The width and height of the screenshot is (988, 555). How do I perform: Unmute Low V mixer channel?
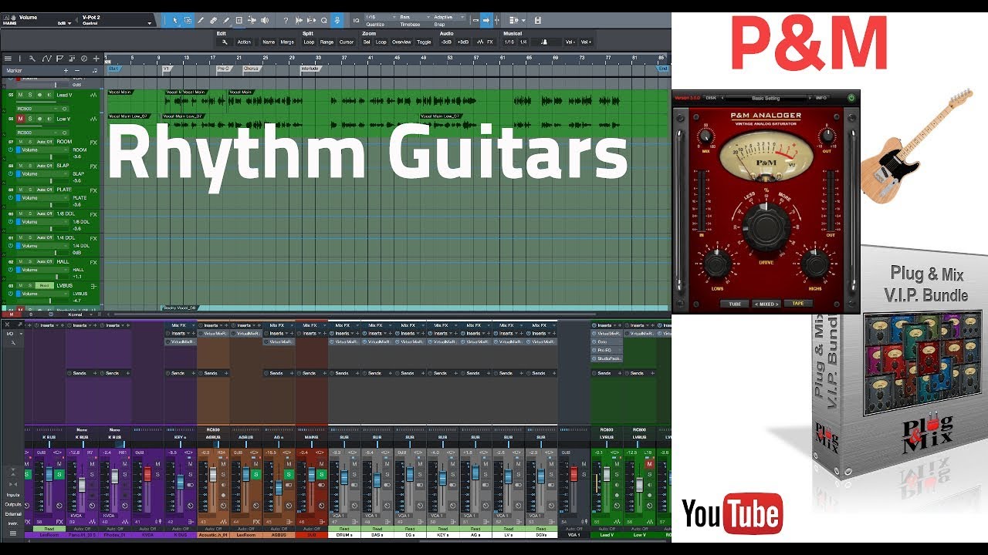point(649,465)
